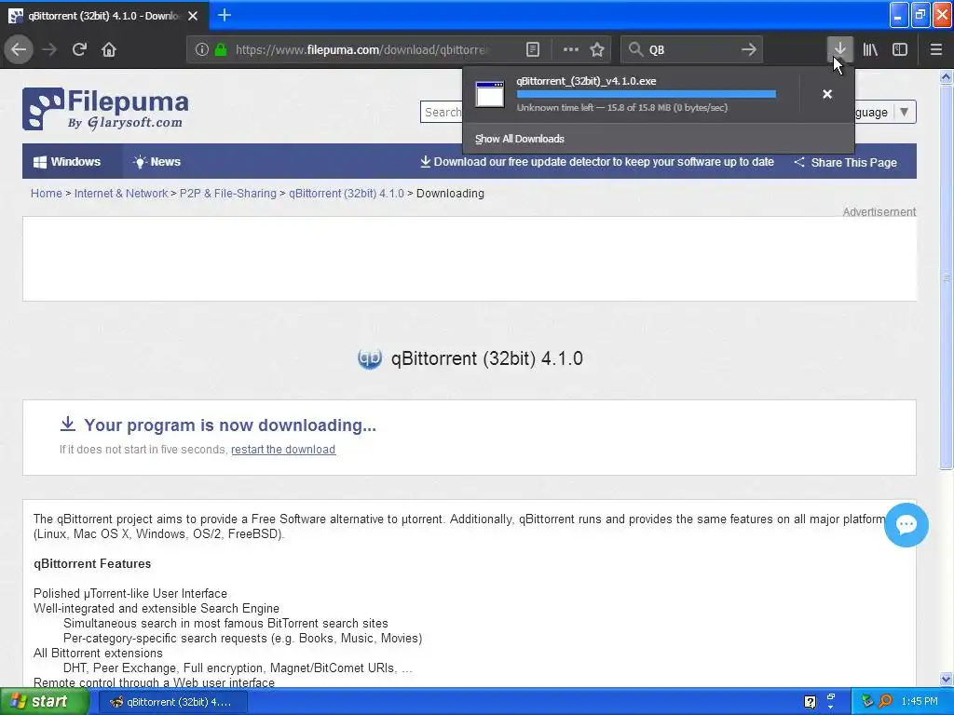Click the Filepuma logo
This screenshot has width=954, height=715.
[x=105, y=110]
